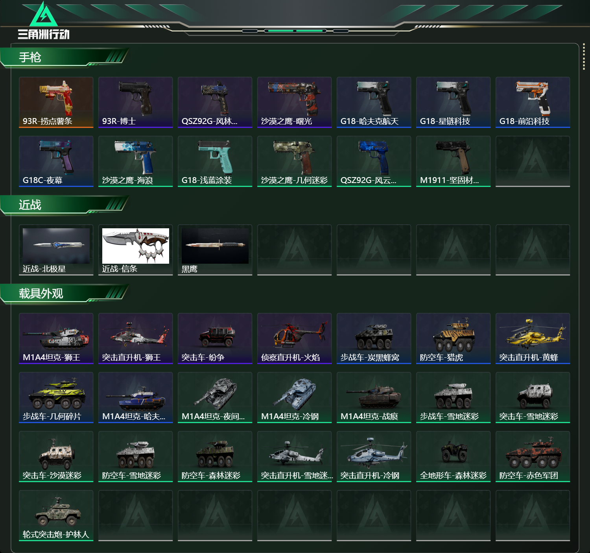Image resolution: width=590 pixels, height=553 pixels.
Task: Select the 黑鹰 melee knife
Action: pos(215,250)
